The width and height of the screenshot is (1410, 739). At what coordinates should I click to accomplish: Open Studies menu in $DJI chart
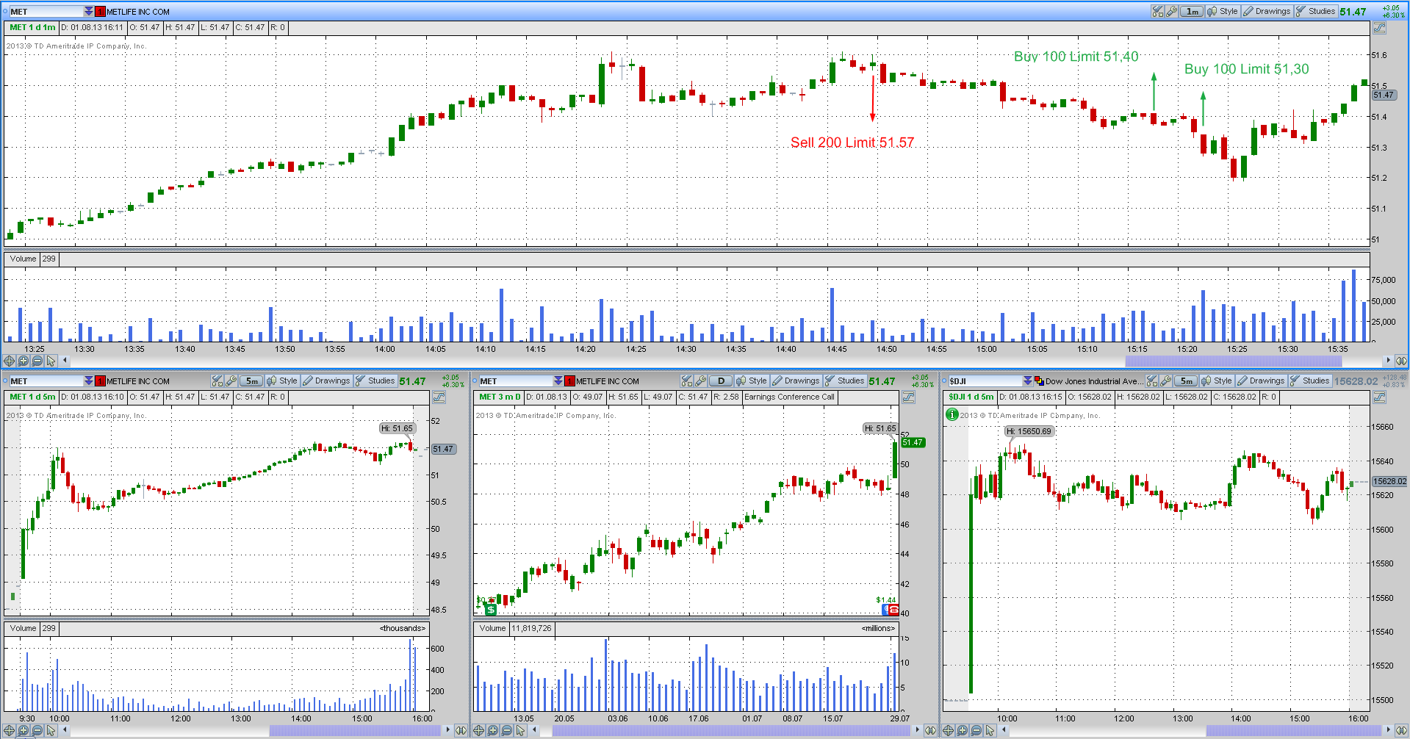point(1309,381)
